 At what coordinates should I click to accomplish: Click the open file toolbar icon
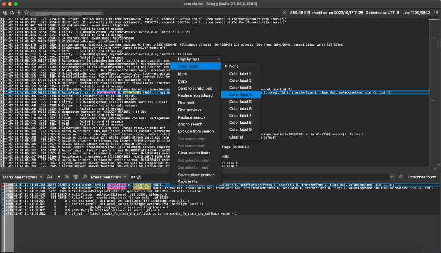(x=4, y=13)
